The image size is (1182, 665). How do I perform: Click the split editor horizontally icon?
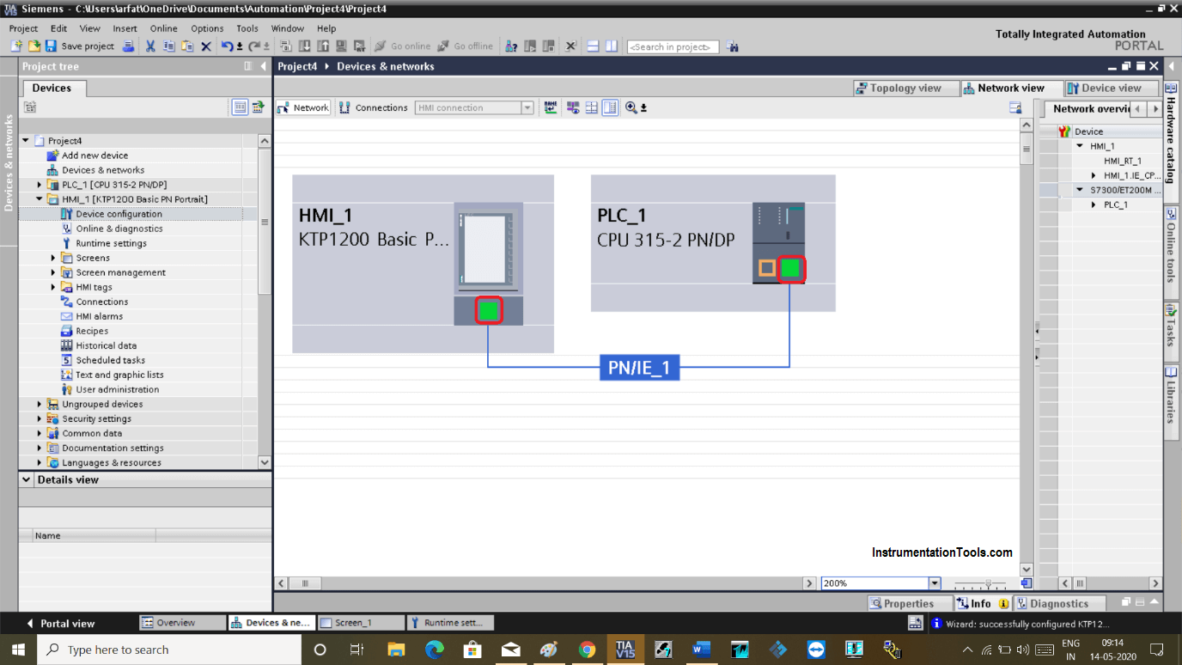593,46
